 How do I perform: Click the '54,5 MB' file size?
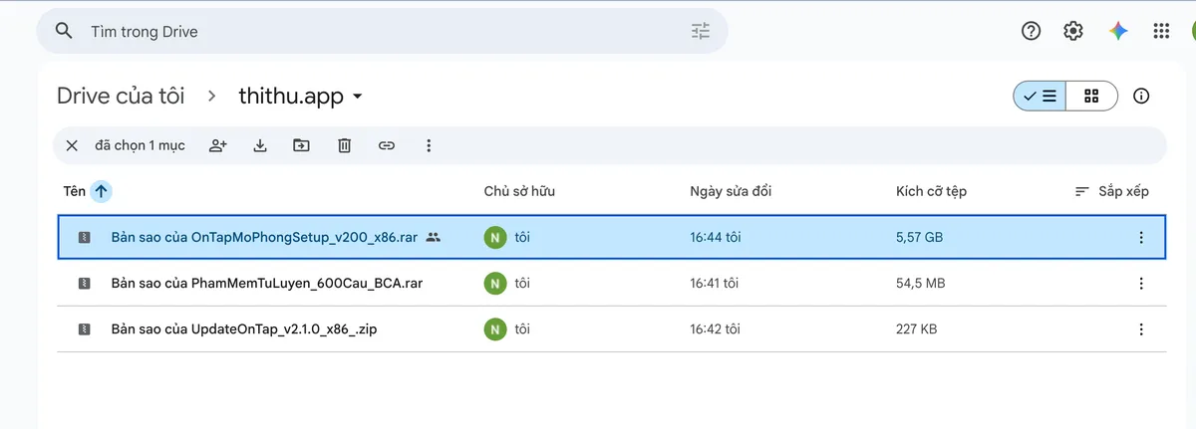(x=920, y=283)
